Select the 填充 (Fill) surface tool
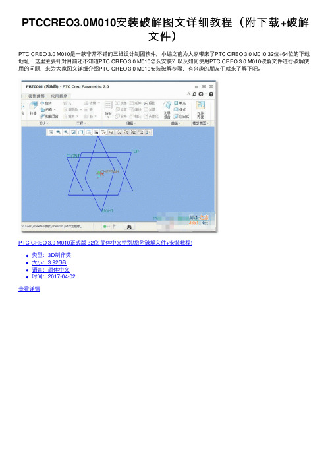The width and height of the screenshot is (332, 470). pos(180,103)
